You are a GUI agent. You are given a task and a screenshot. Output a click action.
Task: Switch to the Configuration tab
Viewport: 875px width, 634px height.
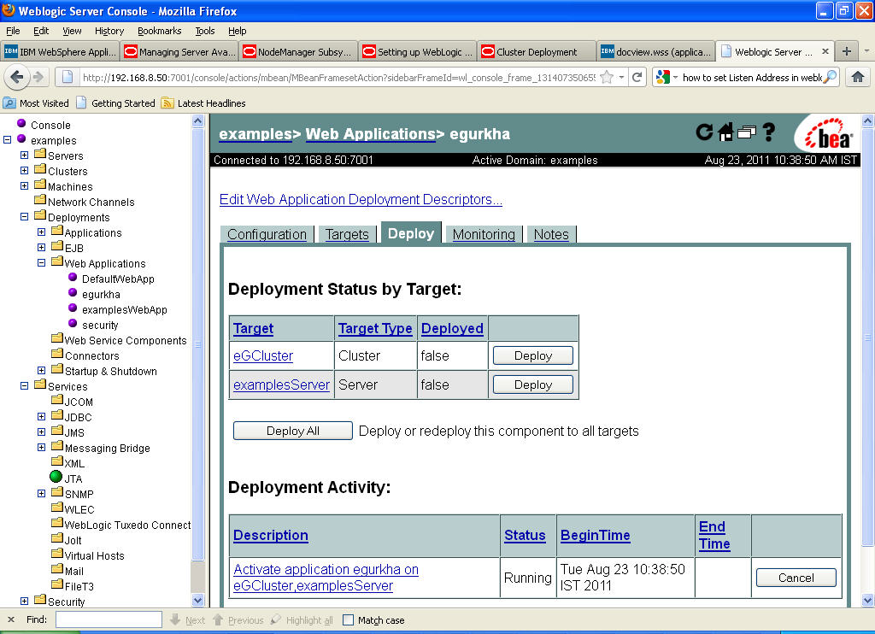[x=267, y=234]
